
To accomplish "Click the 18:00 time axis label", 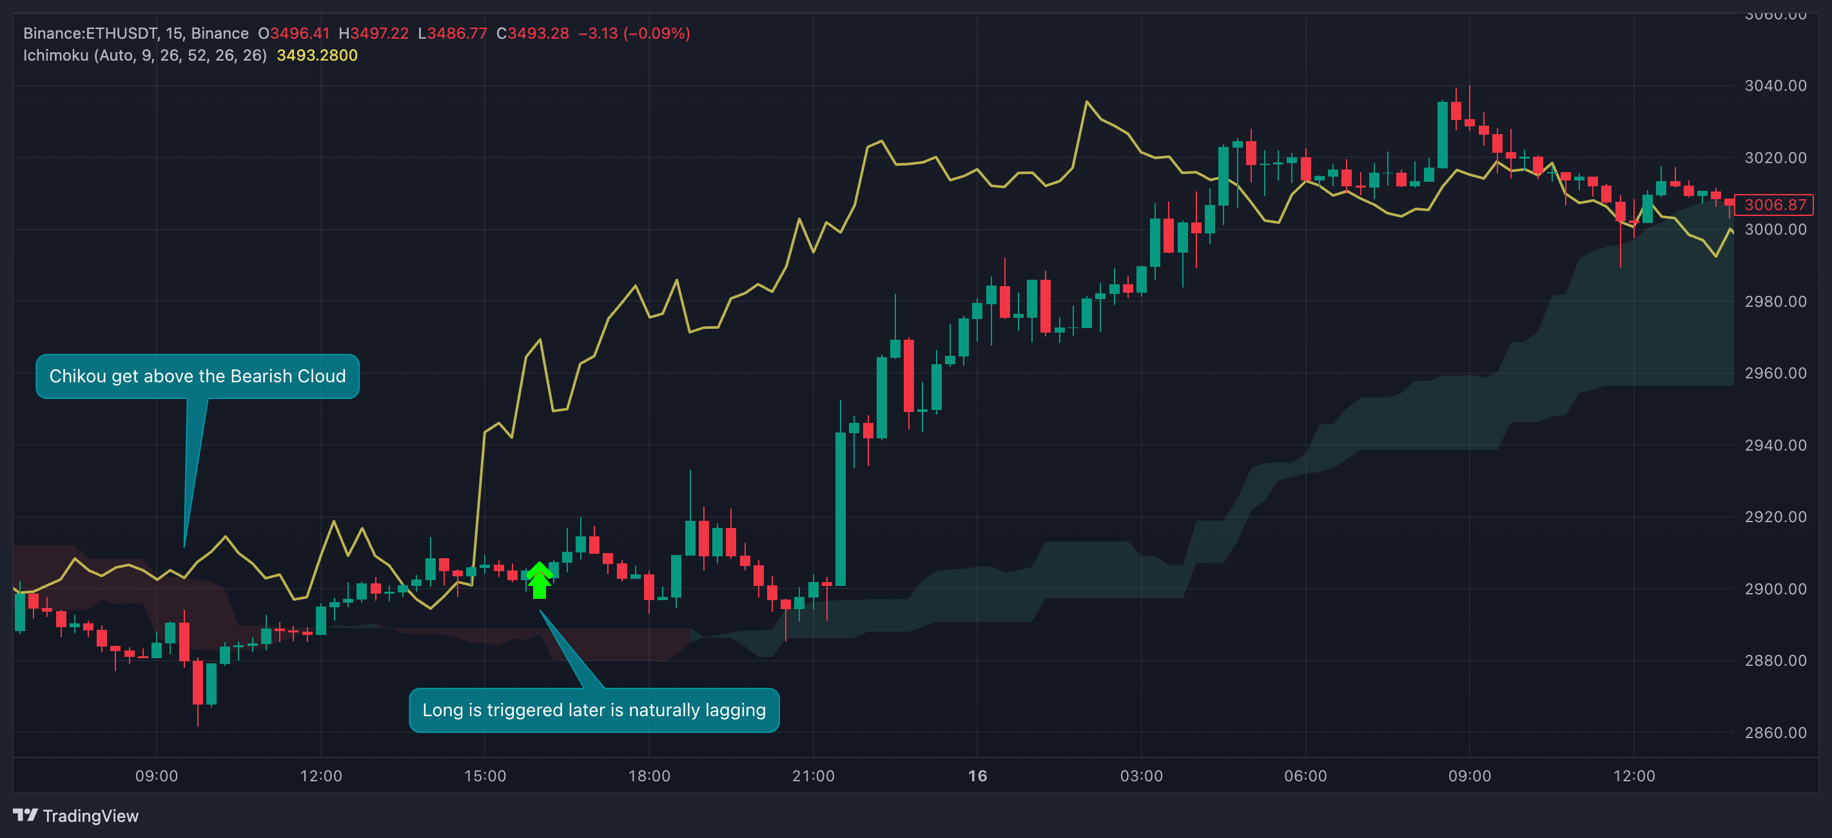I will (x=648, y=775).
